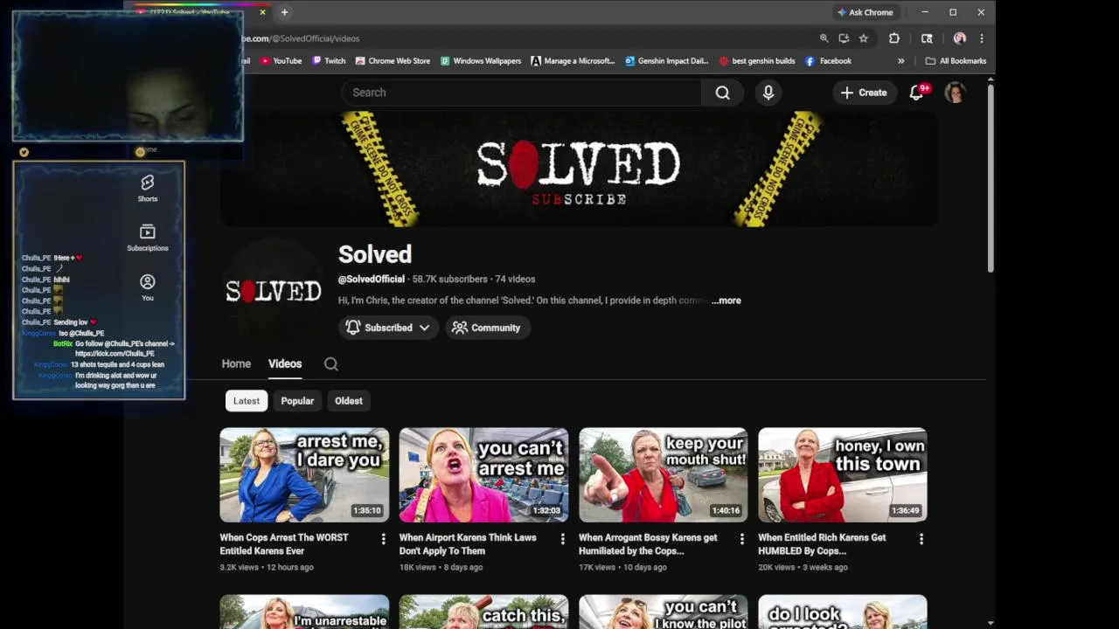Select the Videos channel tab

pos(285,364)
